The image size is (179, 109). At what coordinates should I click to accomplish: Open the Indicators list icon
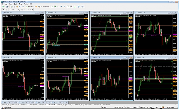pyautogui.click(x=75, y=7)
